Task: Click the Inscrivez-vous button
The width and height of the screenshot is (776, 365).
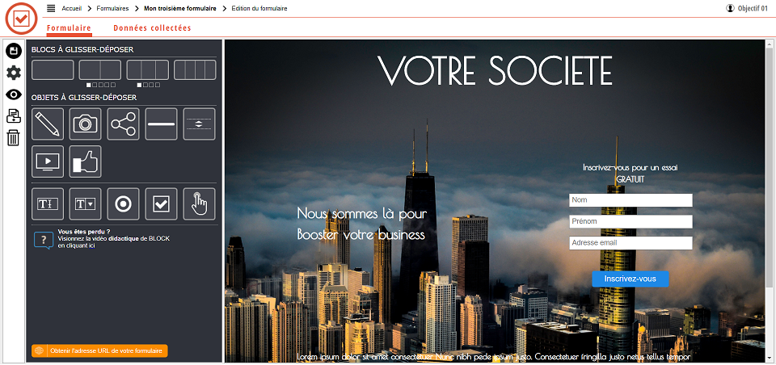Action: coord(630,279)
